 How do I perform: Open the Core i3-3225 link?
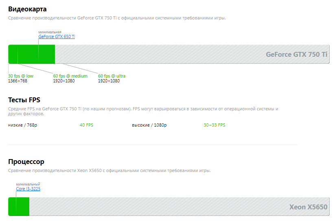[28, 189]
